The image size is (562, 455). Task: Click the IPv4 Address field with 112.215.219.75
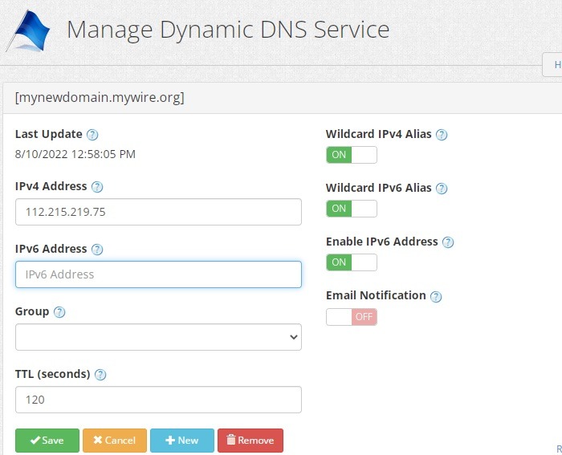pos(158,212)
